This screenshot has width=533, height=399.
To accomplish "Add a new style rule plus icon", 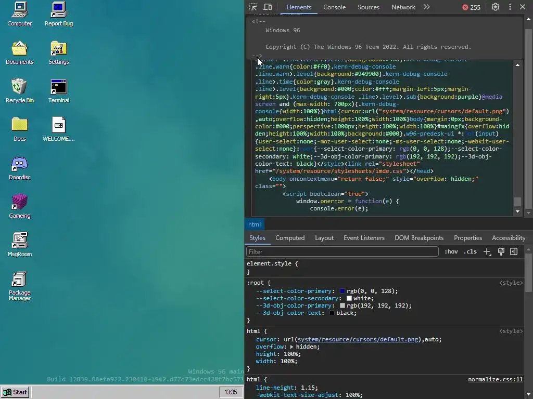I will 487,252.
